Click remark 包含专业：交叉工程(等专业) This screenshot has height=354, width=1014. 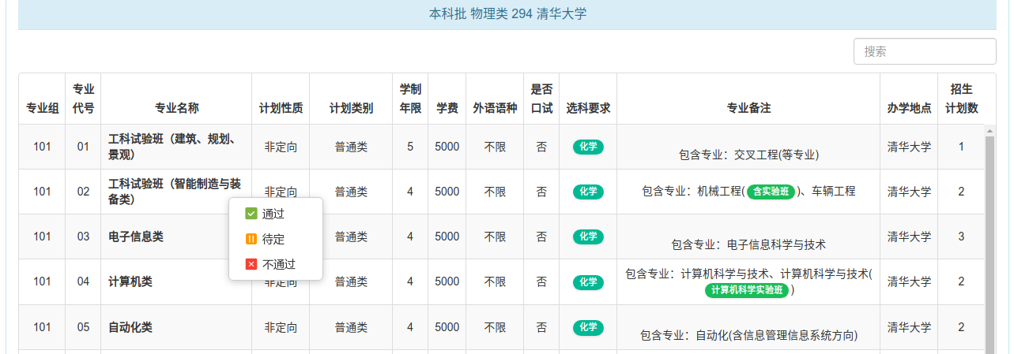click(x=748, y=155)
